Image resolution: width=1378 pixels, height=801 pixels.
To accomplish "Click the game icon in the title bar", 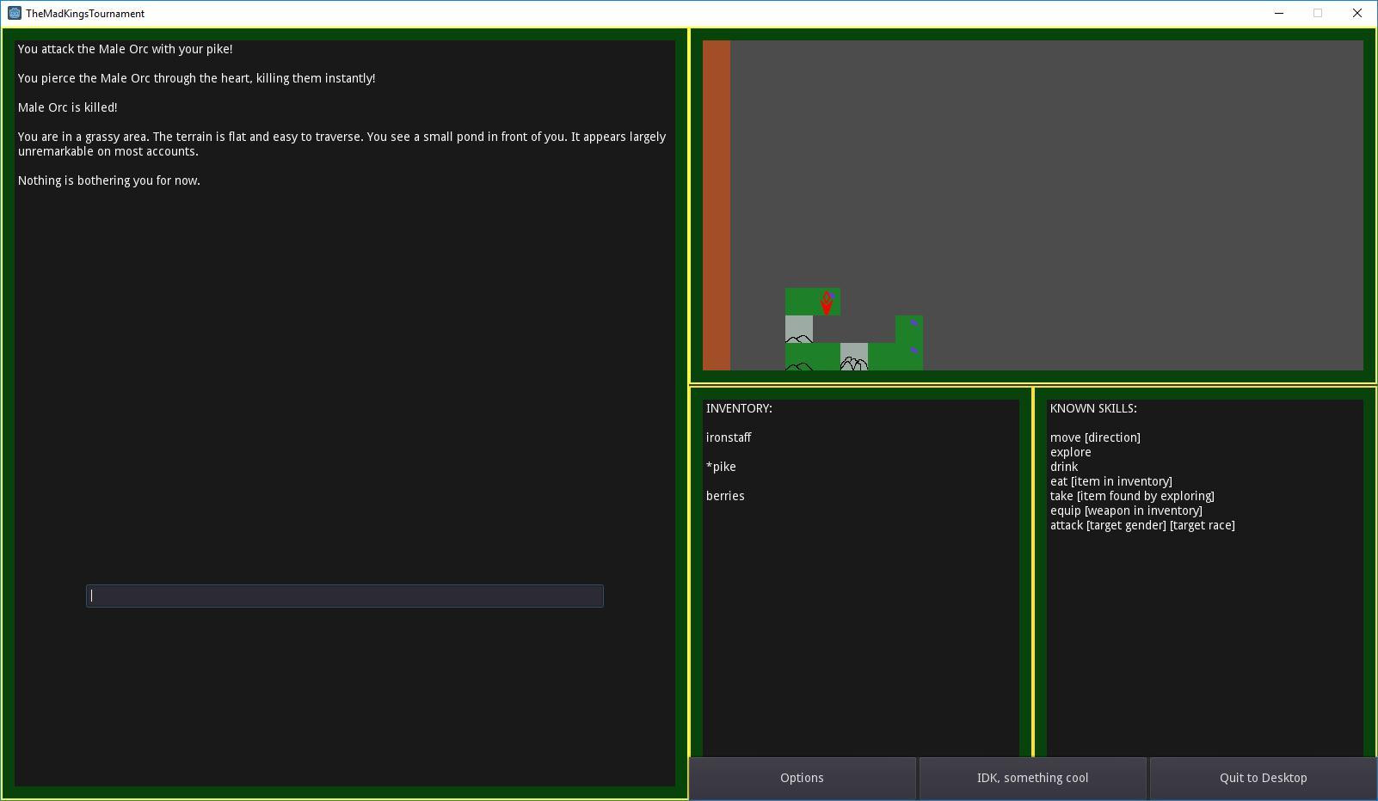I will pos(15,13).
